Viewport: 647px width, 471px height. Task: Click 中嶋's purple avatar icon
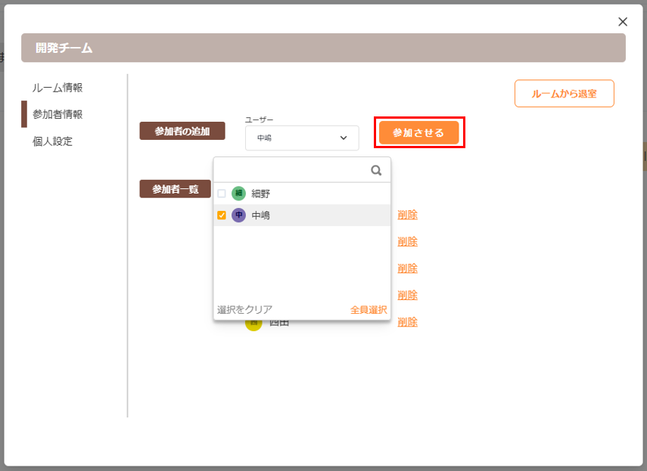point(238,215)
